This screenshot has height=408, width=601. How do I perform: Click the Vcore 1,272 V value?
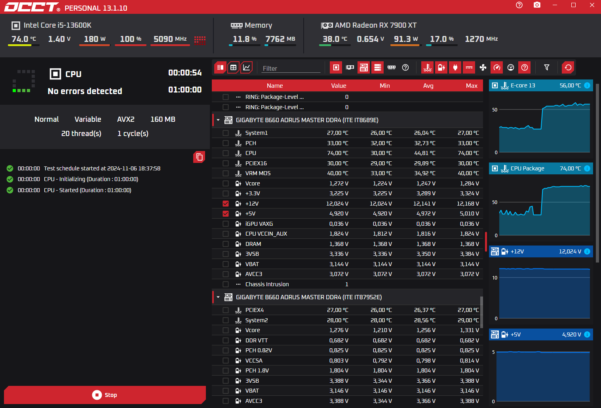click(339, 183)
